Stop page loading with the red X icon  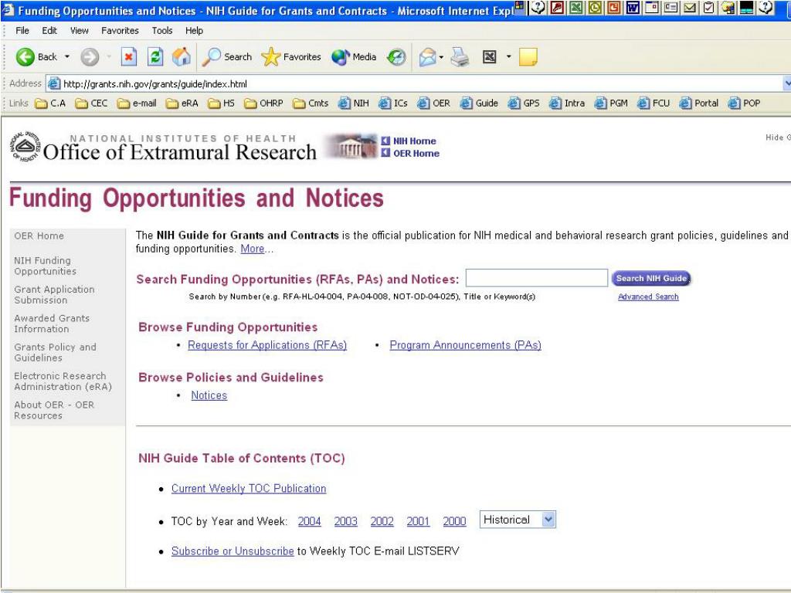(x=129, y=57)
